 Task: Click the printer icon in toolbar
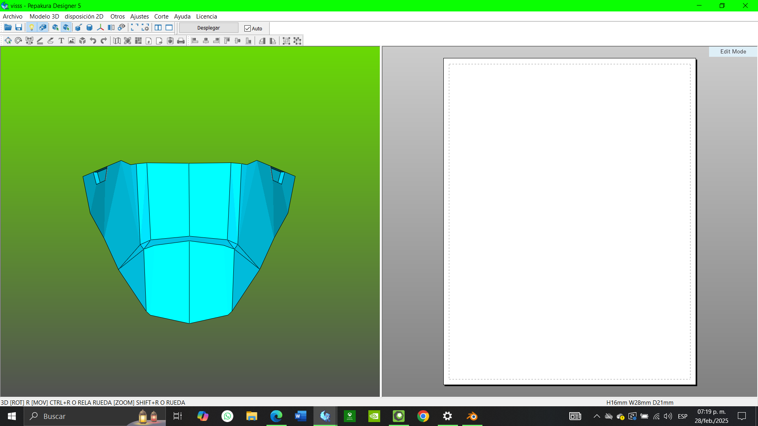tap(181, 41)
